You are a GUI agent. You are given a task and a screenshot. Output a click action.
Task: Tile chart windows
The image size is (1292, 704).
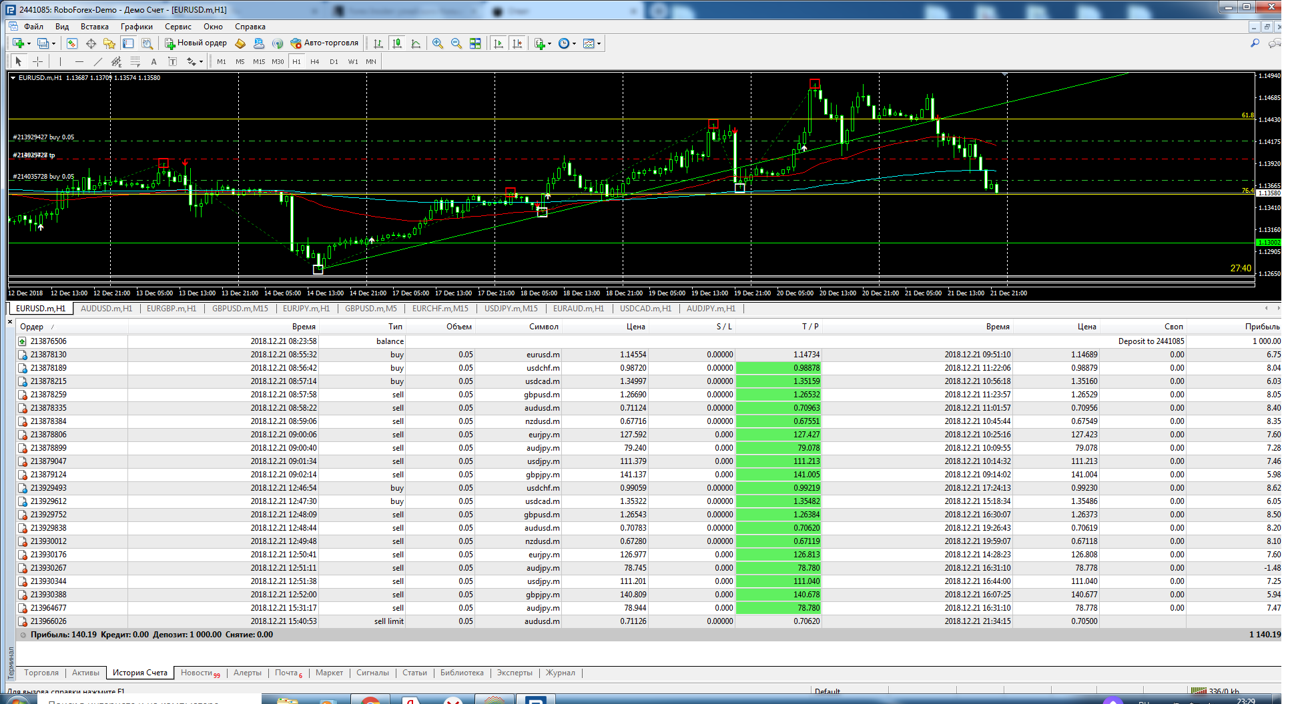(475, 43)
